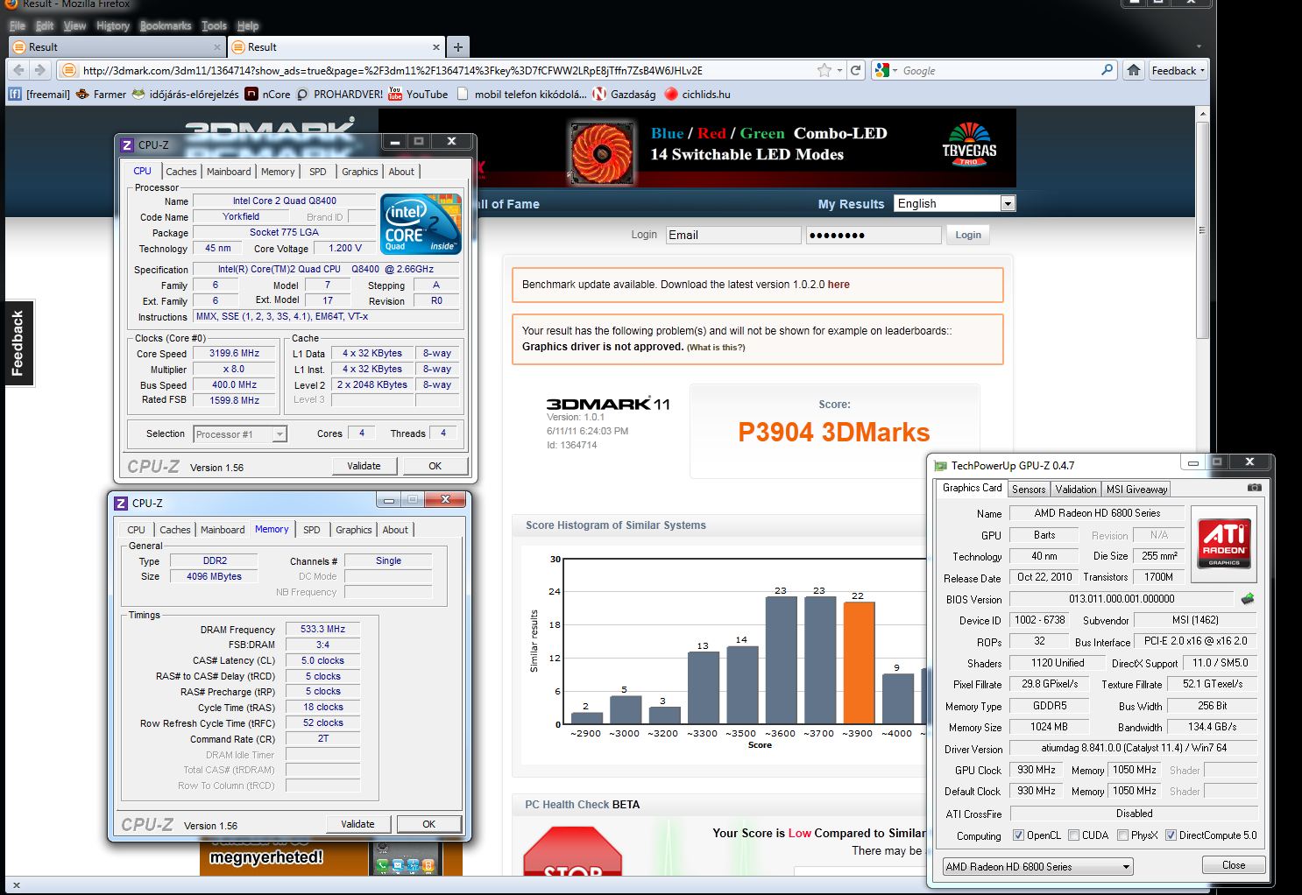Go back with the browser back arrow

coord(18,70)
